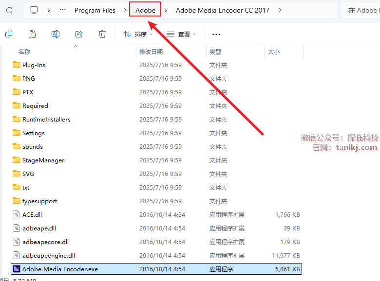Click the RuntimeInstallers folder icon
380x281 pixels.
tap(17, 119)
